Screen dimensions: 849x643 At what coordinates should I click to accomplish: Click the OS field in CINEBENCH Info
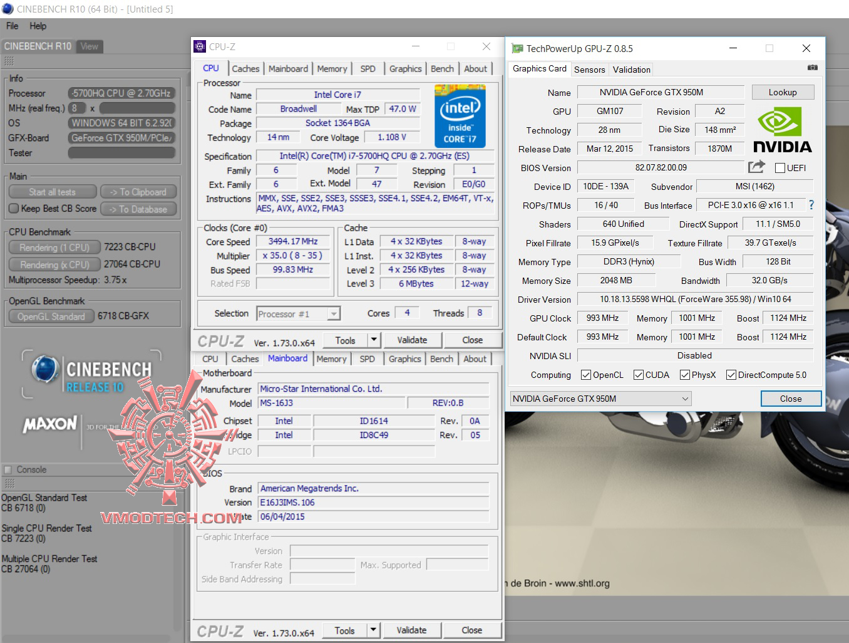[121, 123]
